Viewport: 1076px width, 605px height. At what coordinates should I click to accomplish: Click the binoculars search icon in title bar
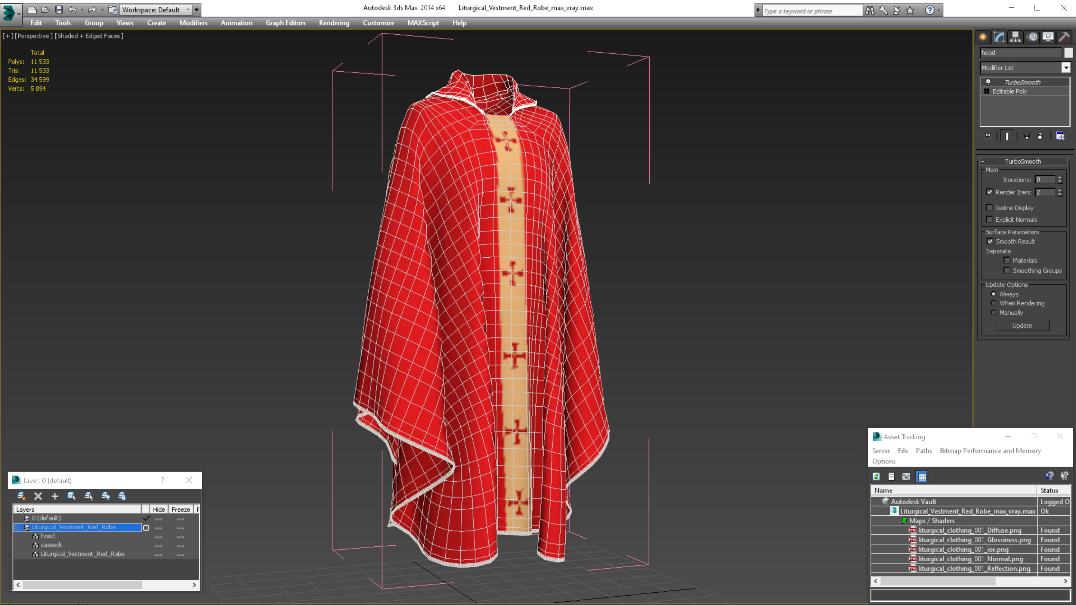(870, 10)
